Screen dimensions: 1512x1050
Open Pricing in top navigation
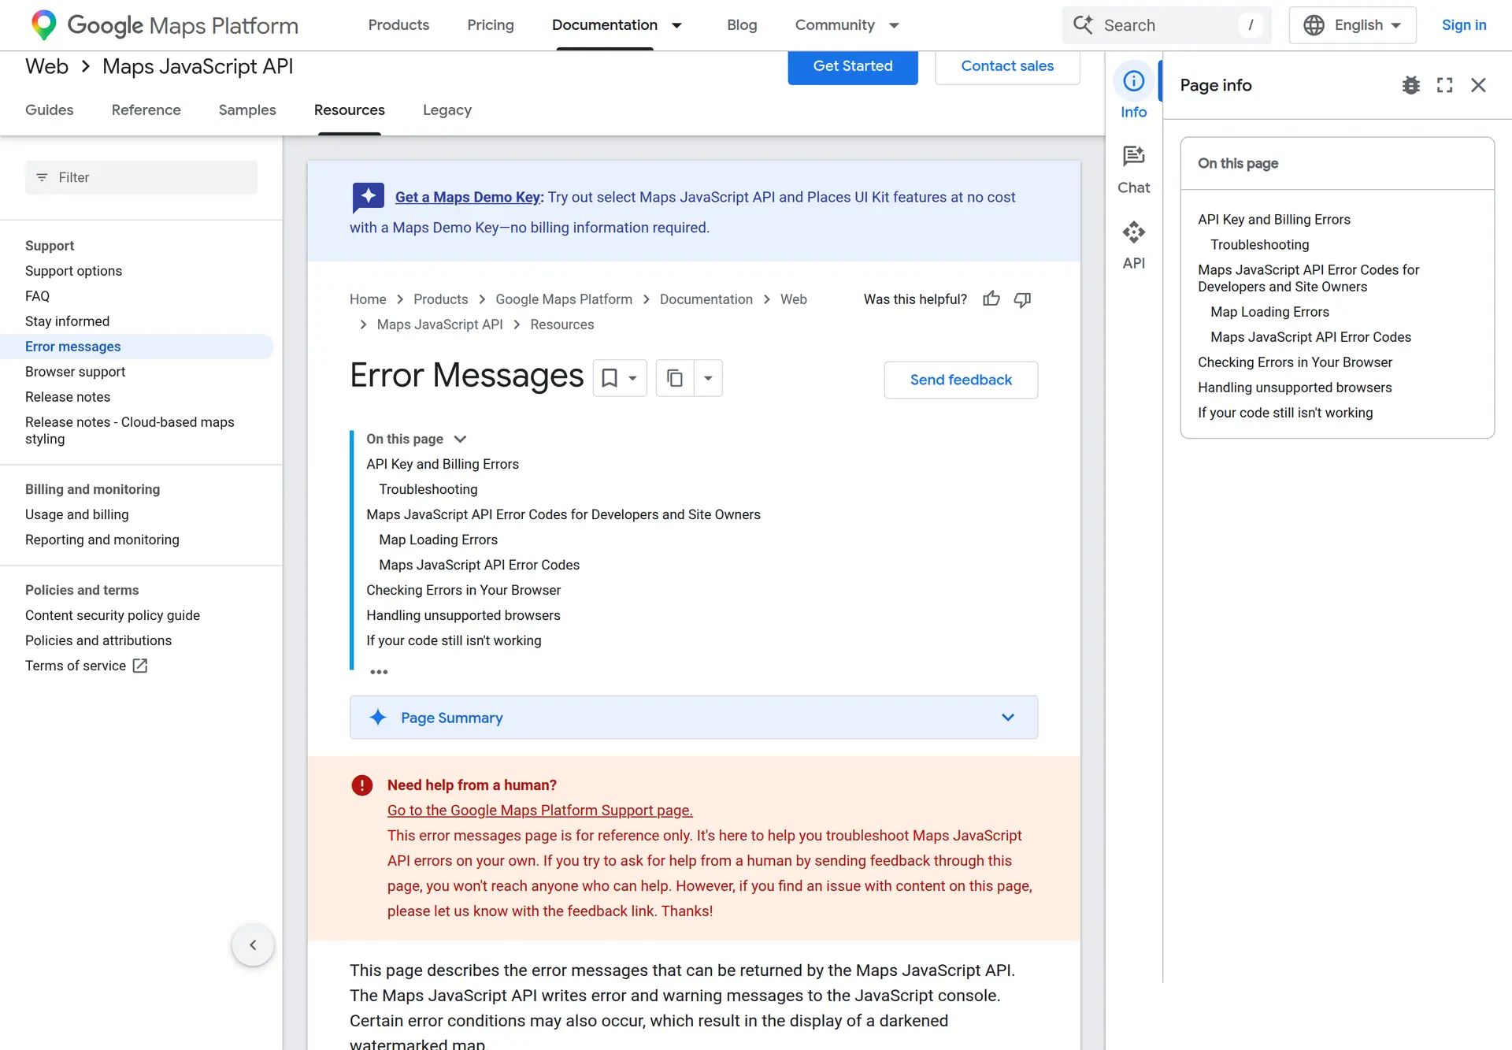coord(490,25)
